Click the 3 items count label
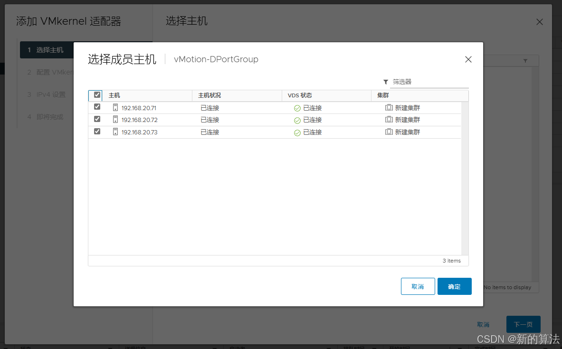 tap(452, 261)
